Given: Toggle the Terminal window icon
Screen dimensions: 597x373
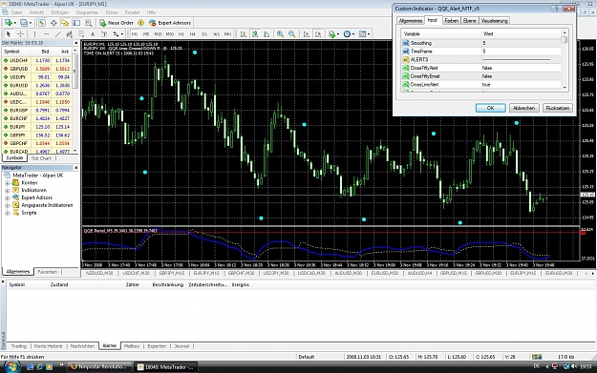Looking at the screenshot, I should (x=76, y=23).
